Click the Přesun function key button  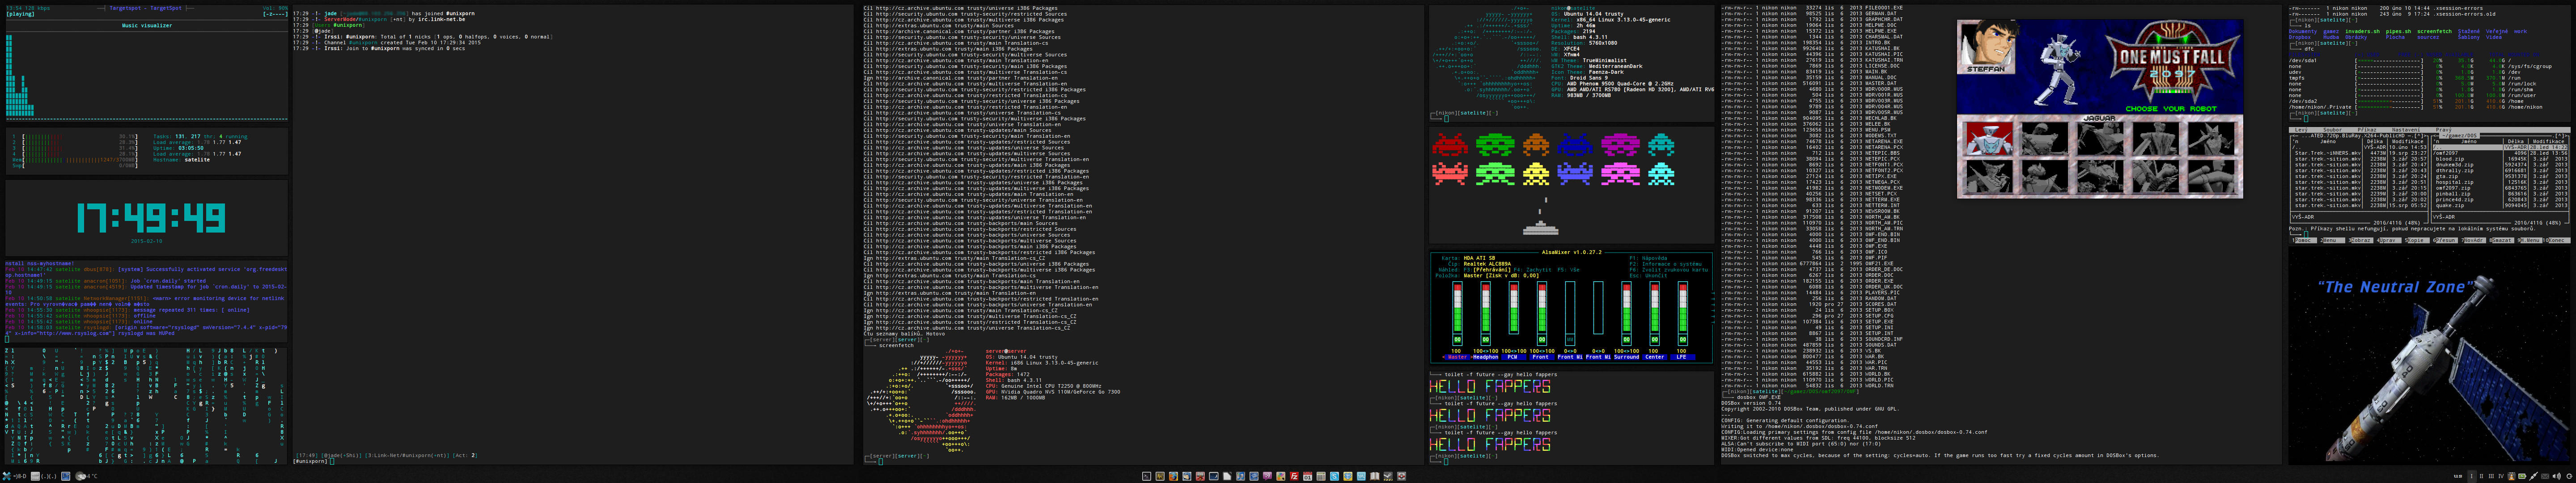click(x=2445, y=240)
